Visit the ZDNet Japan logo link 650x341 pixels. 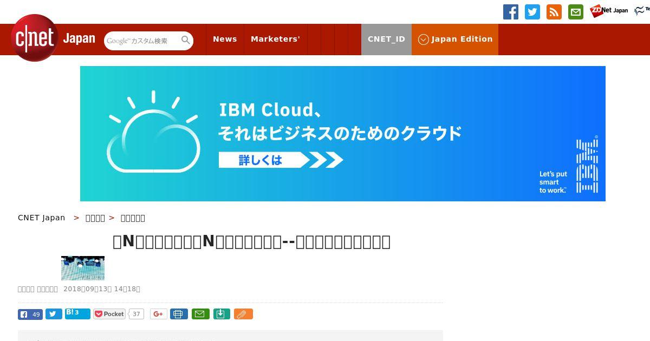click(x=609, y=11)
